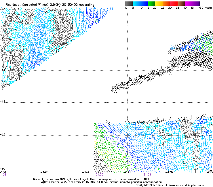Click the purple '21:31' time marker
This screenshot has width=213, height=187.
tap(147, 175)
